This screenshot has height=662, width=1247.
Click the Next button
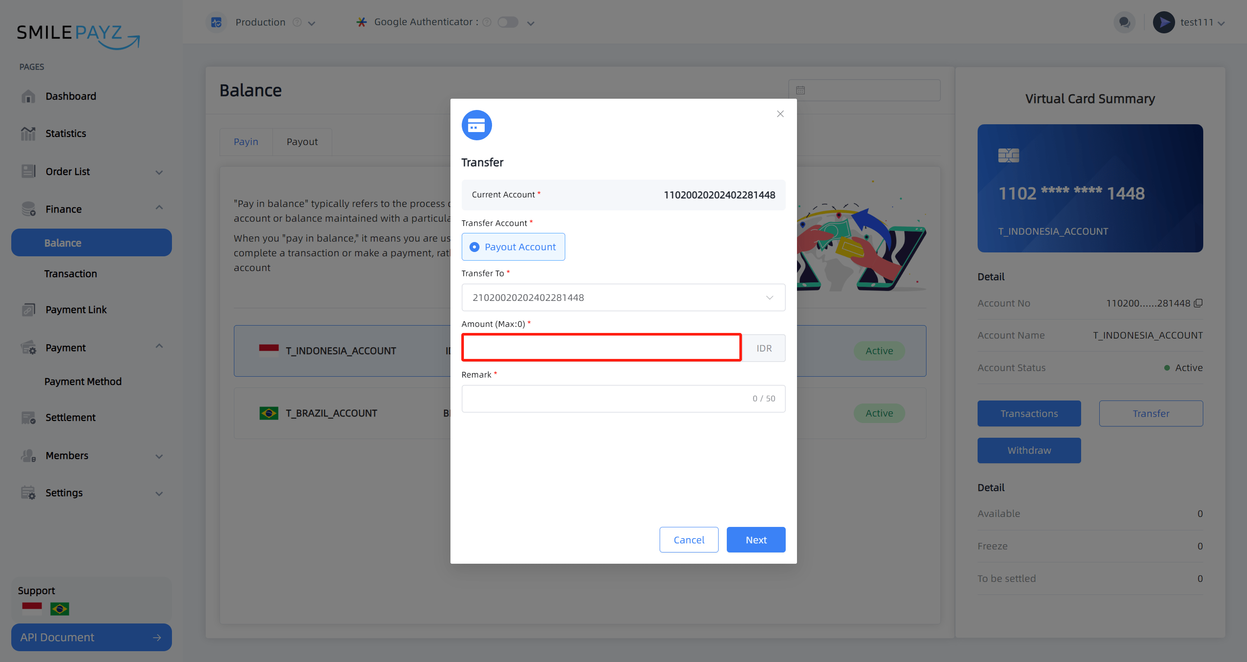pos(755,539)
